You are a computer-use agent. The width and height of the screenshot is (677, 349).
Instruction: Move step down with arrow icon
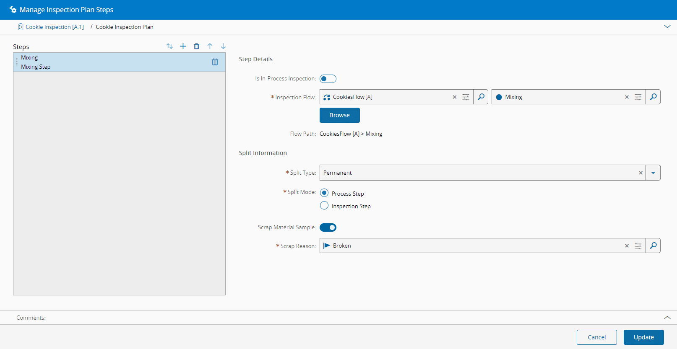(223, 46)
